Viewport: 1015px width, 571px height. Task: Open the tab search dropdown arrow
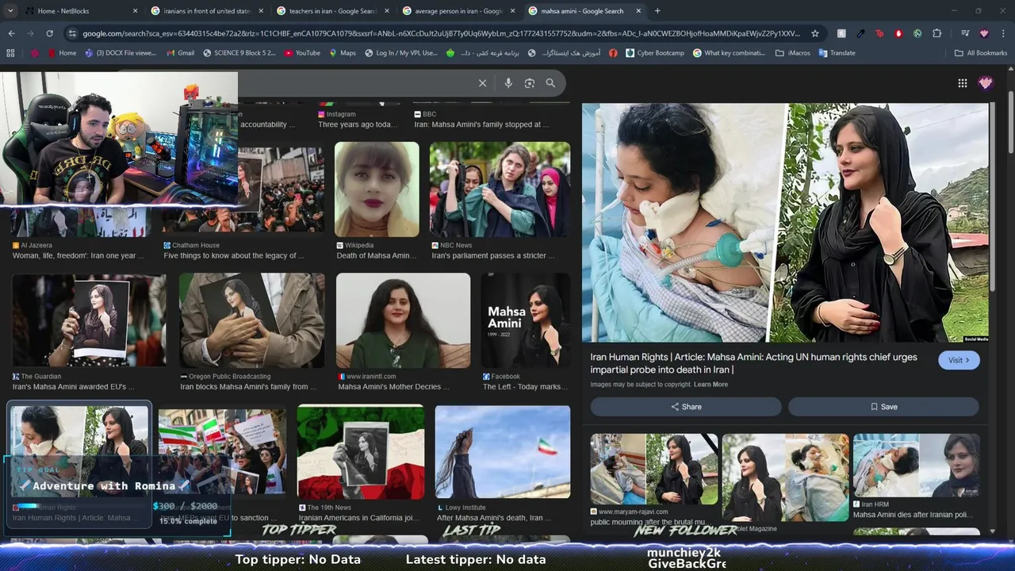(10, 11)
